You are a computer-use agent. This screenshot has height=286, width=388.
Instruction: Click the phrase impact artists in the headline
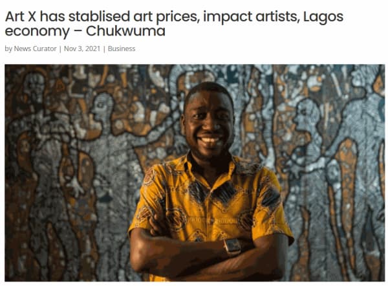pyautogui.click(x=252, y=17)
